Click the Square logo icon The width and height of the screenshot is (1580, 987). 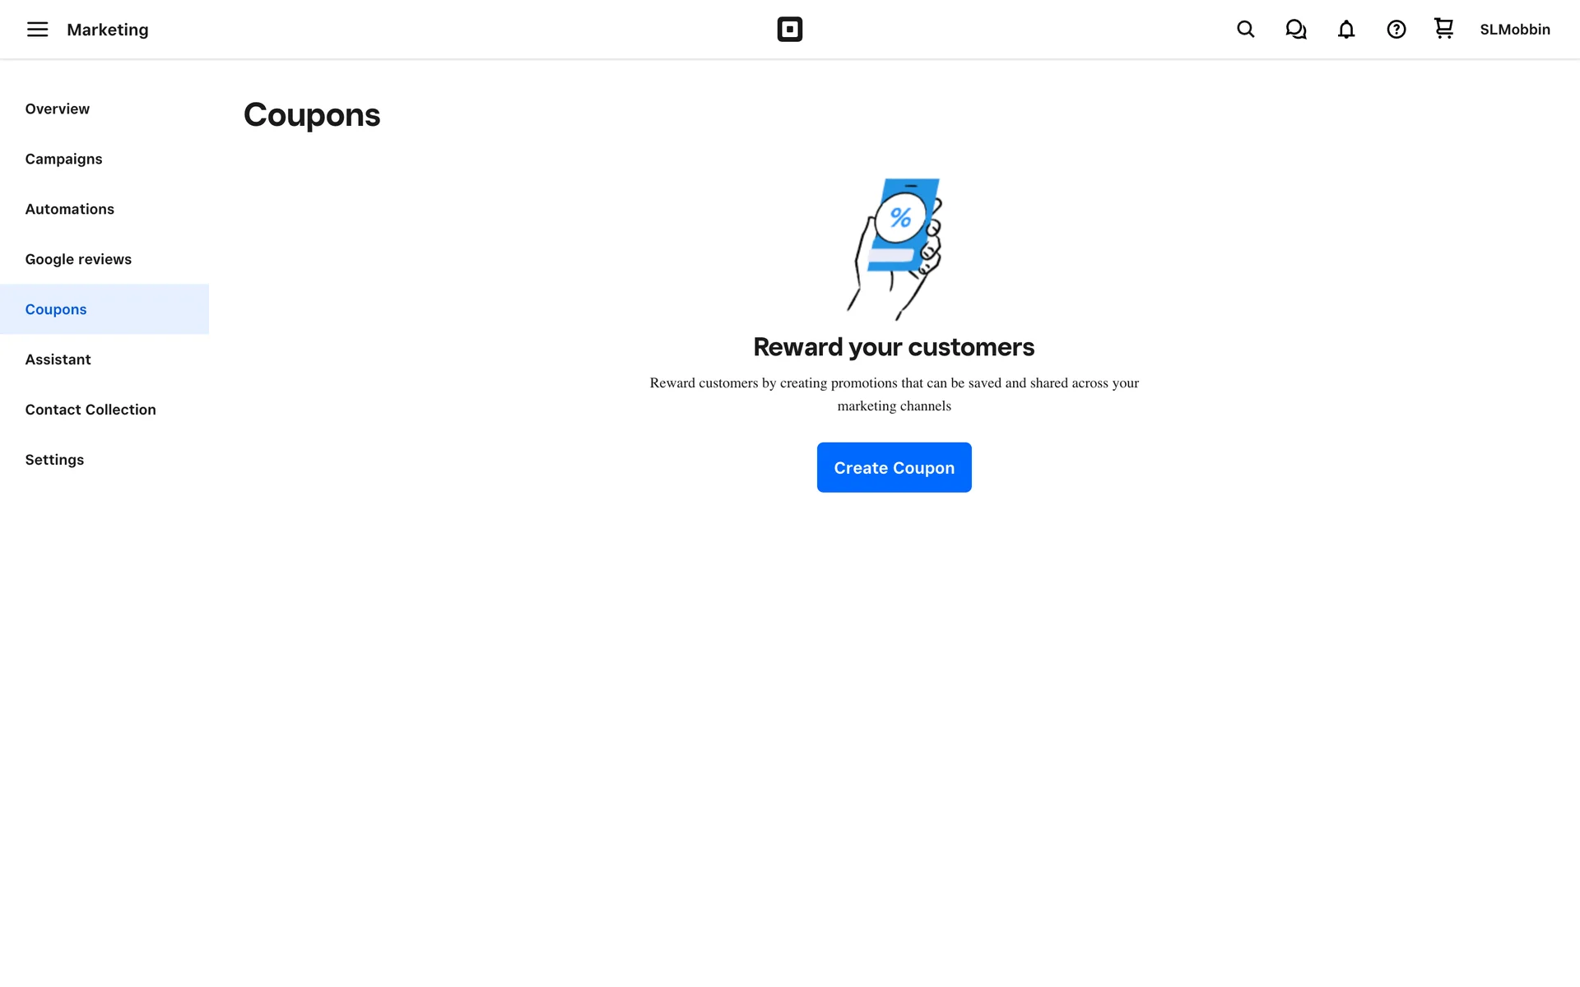[x=789, y=30]
